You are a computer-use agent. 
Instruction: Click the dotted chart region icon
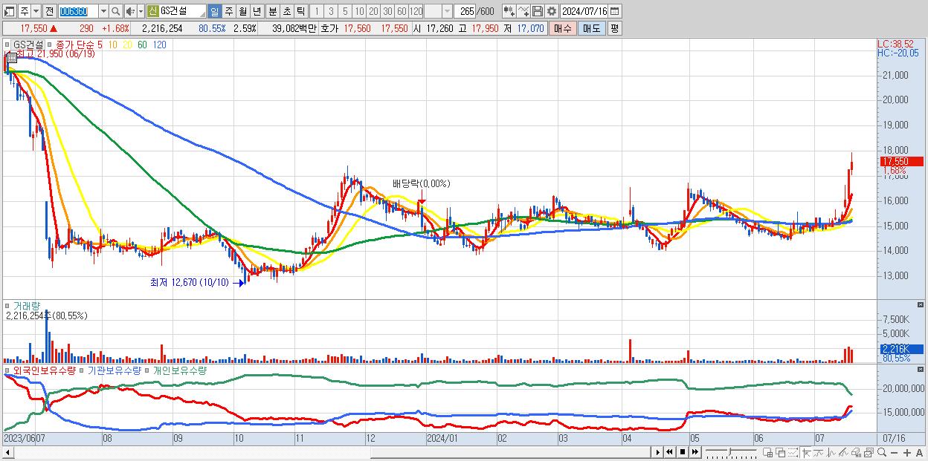(793, 452)
